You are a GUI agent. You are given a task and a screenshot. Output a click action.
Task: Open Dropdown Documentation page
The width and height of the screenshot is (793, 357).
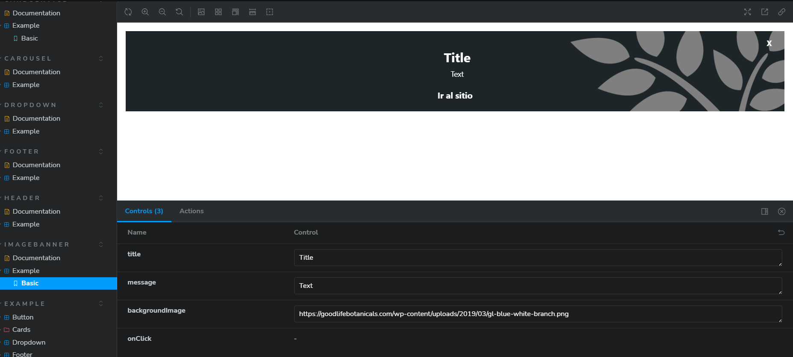pos(36,119)
